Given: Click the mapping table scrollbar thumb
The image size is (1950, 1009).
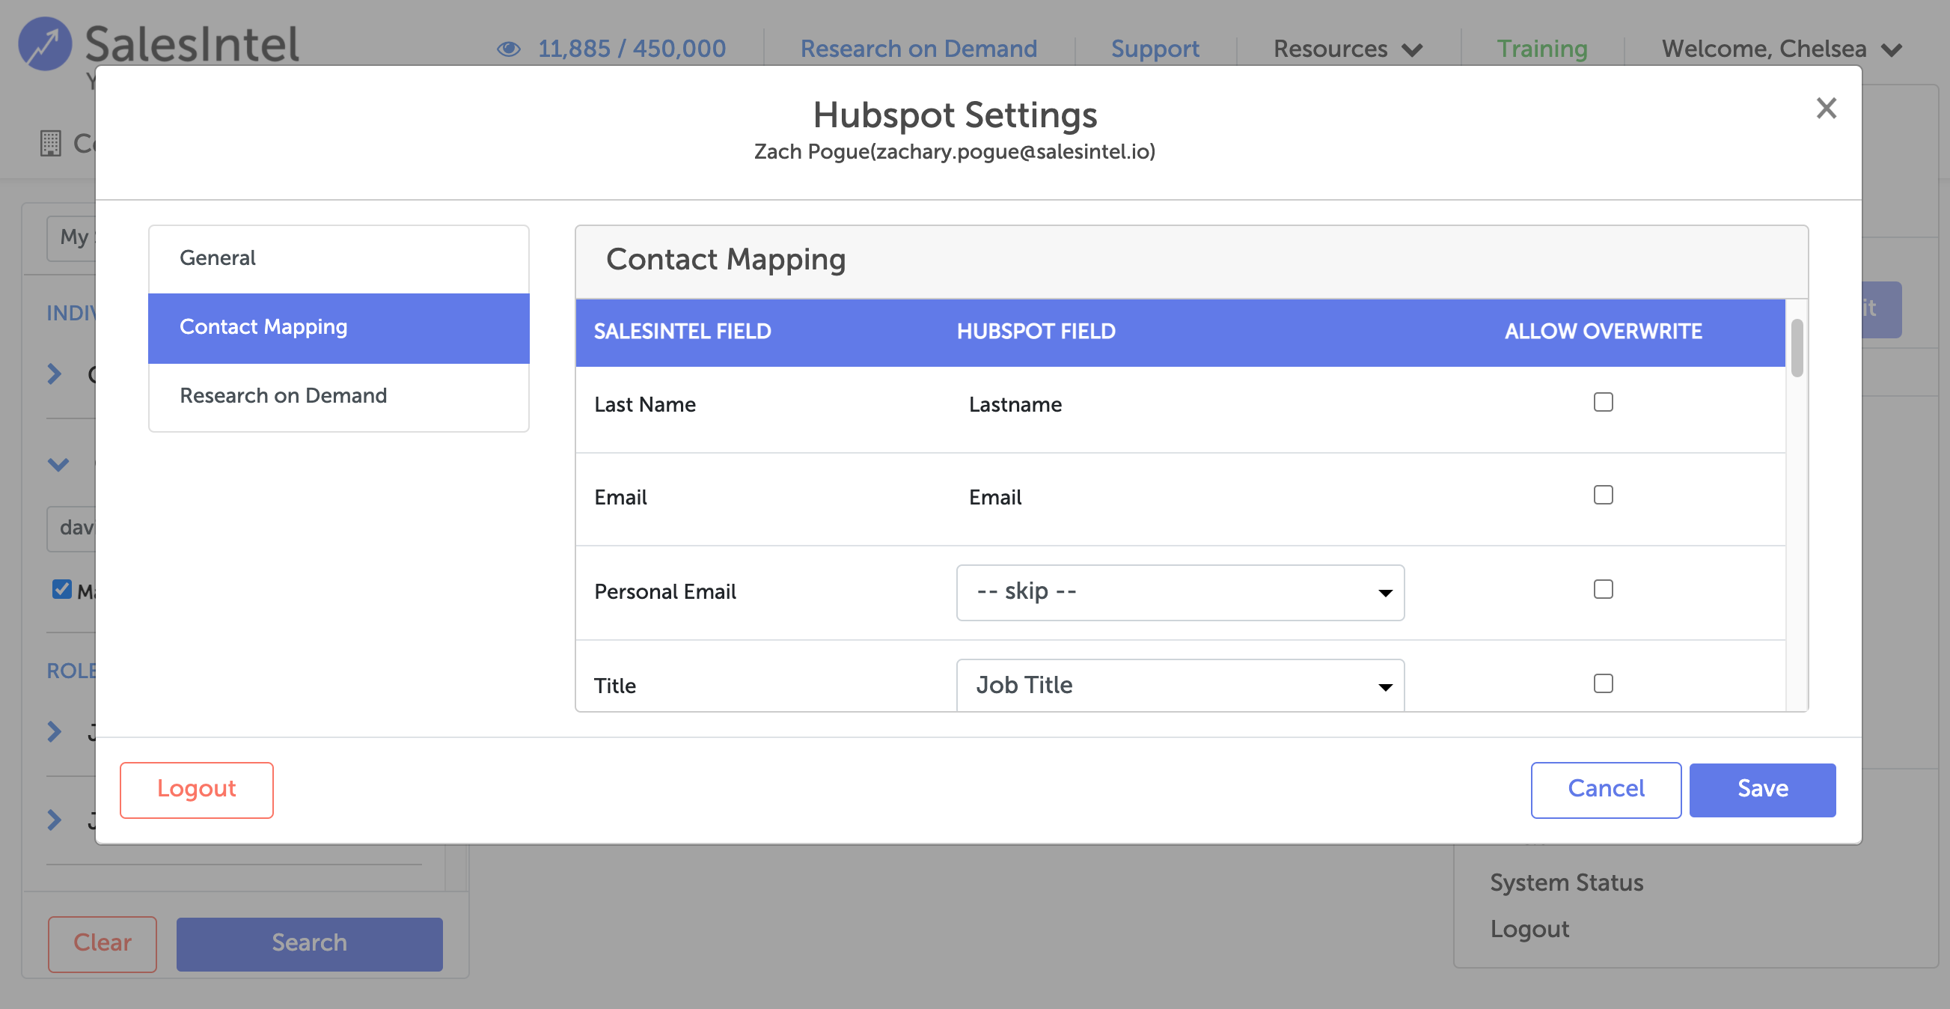Looking at the screenshot, I should click(x=1797, y=349).
